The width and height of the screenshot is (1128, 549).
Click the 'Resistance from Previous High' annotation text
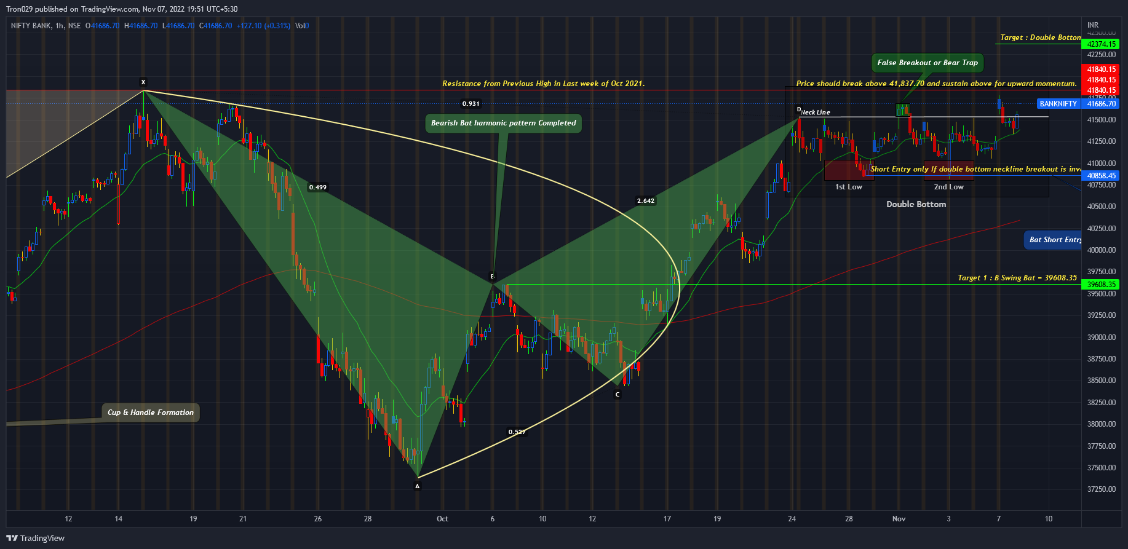click(x=544, y=84)
